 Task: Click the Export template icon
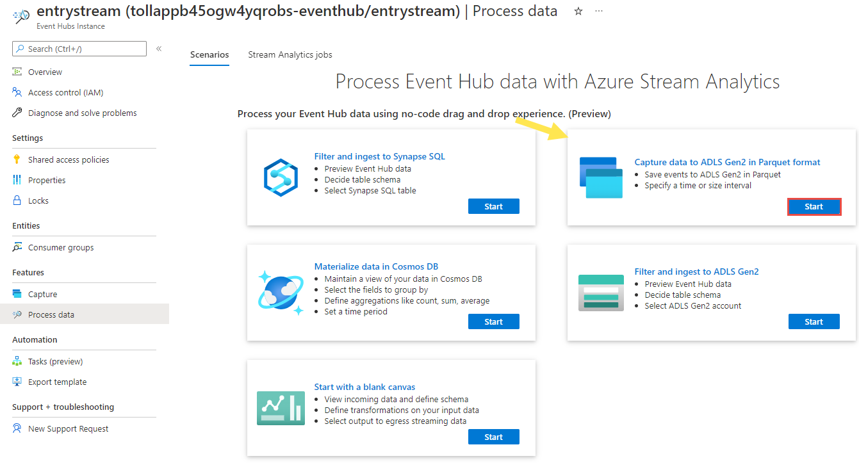[x=17, y=382]
